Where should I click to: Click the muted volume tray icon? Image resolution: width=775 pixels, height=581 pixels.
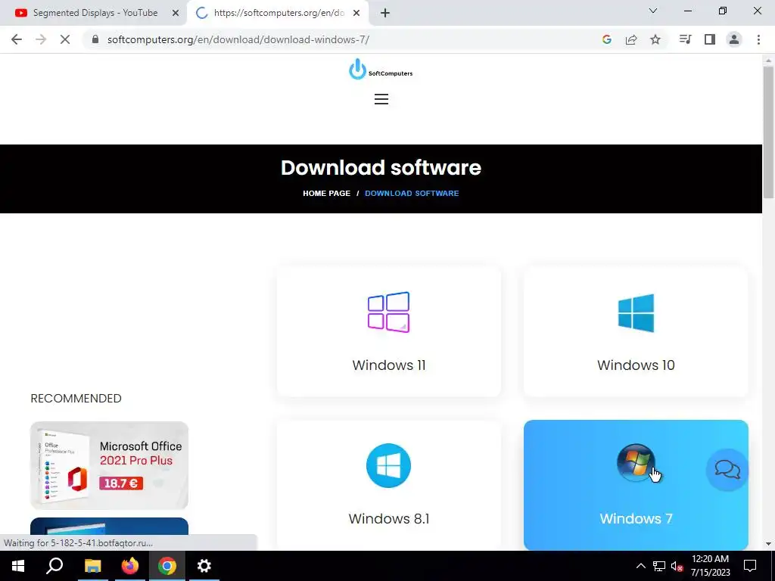tap(677, 566)
